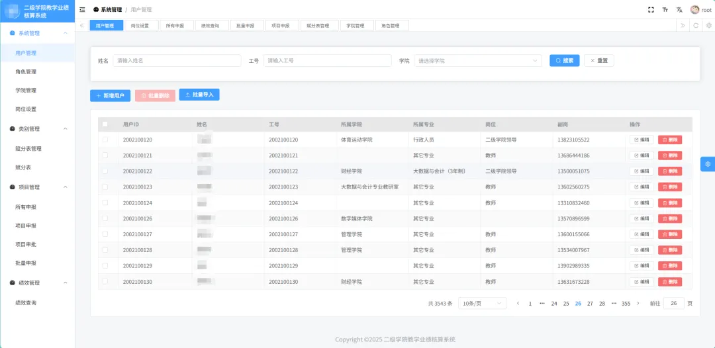Toggle fullscreen mode icon in header

(x=651, y=9)
